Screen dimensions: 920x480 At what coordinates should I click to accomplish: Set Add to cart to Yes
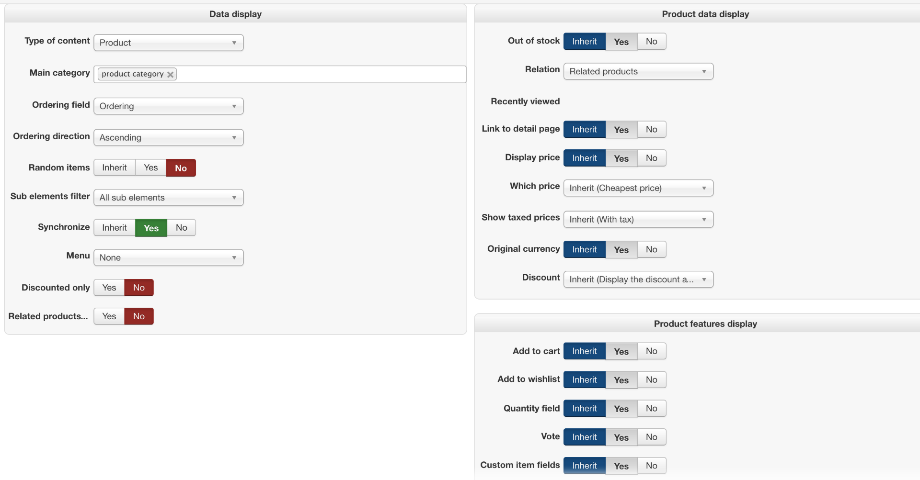pos(621,351)
